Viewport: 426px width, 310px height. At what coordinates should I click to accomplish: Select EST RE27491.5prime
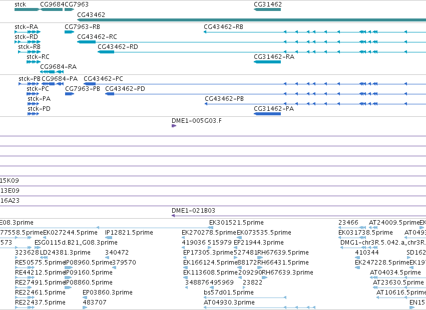coord(25,288)
